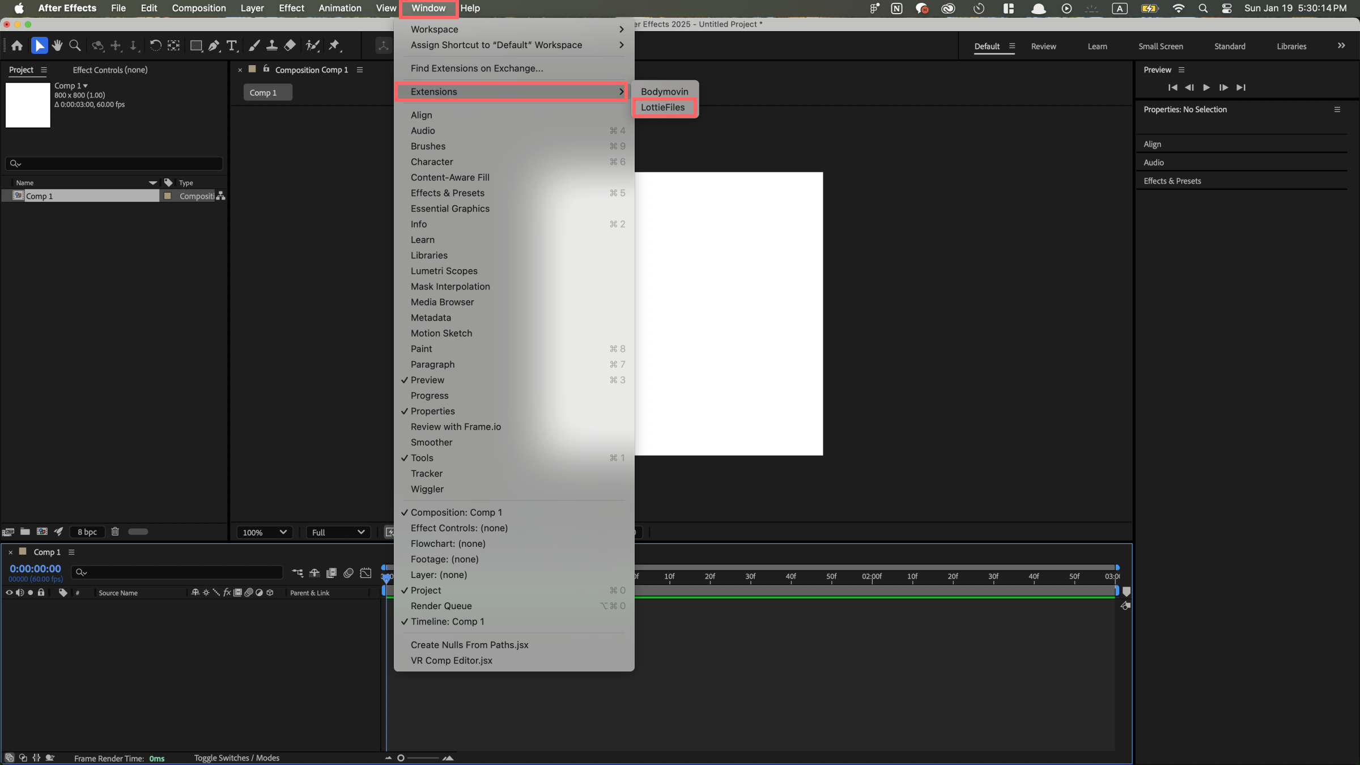Viewport: 1360px width, 765px height.
Task: Select the Puppet Pin tool
Action: coord(334,46)
